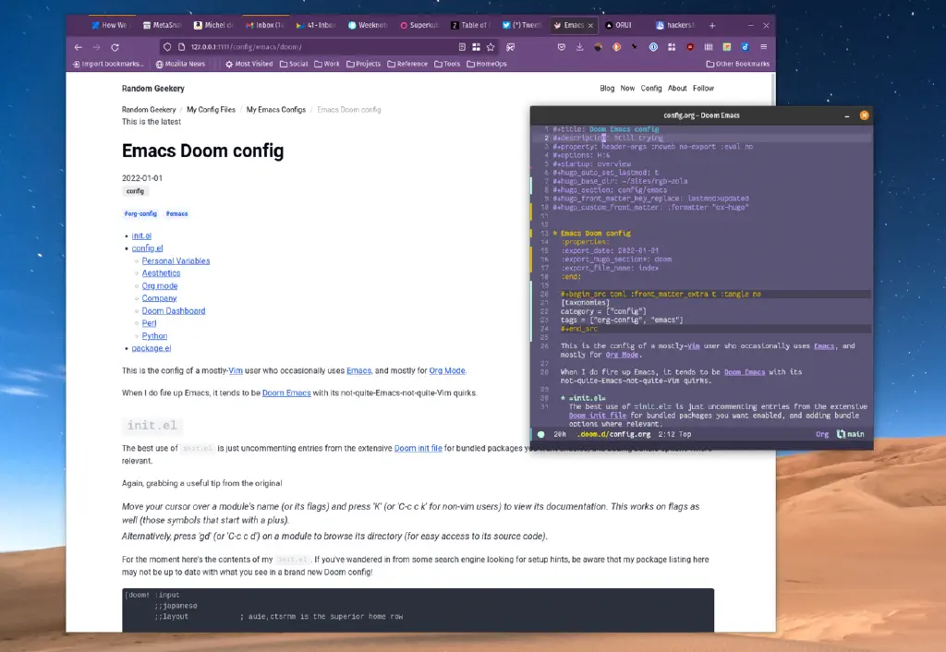This screenshot has height=652, width=946.
Task: Open the Firefox hamburger menu
Action: [763, 47]
